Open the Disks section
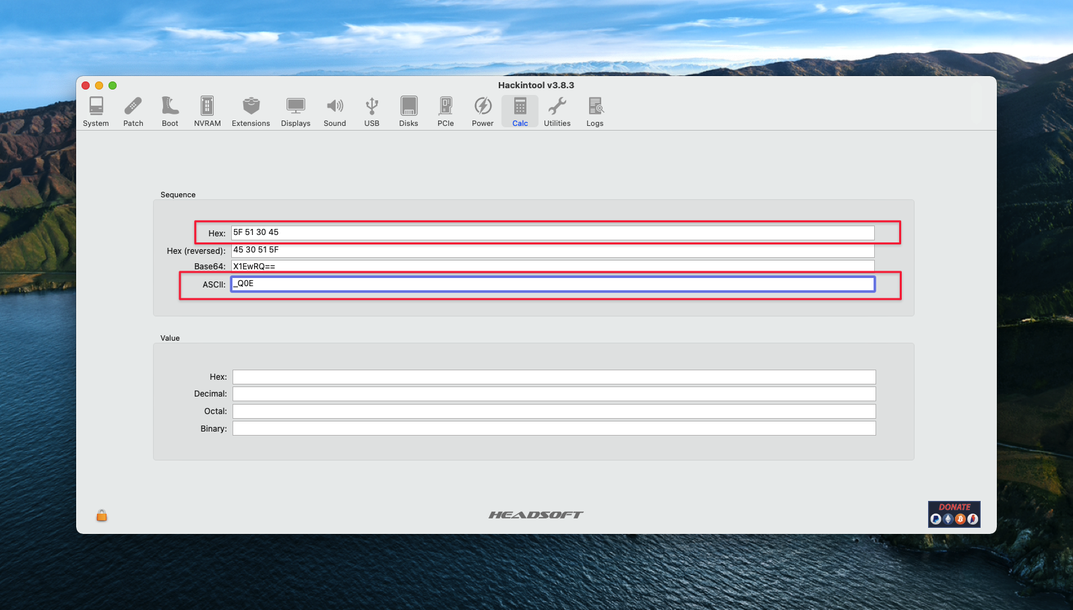1073x610 pixels. (408, 111)
